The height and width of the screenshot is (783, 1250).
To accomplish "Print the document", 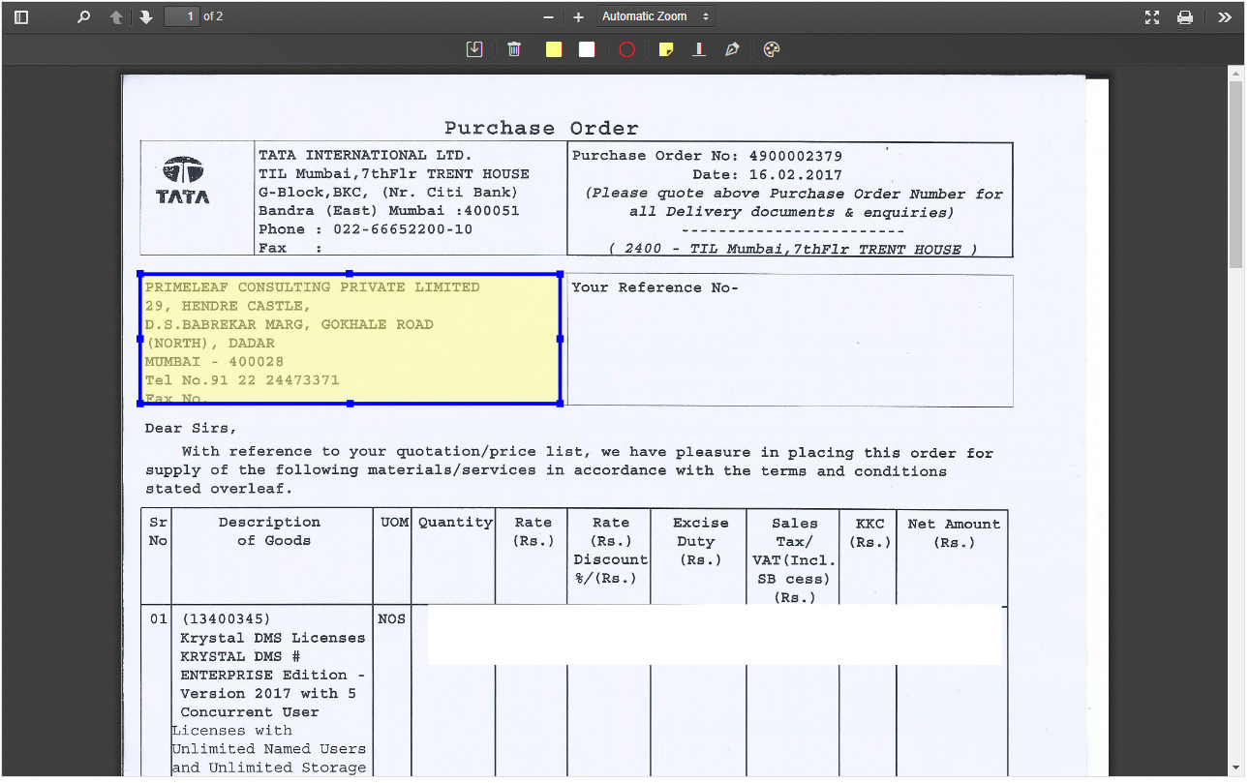I will point(1185,17).
